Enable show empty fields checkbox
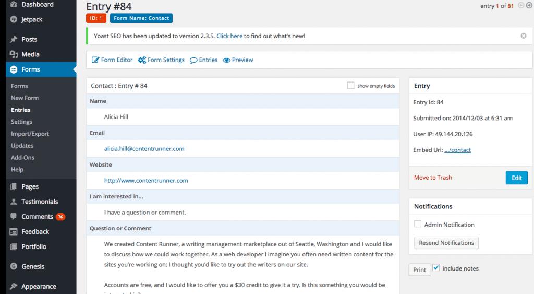Screen dimensions: 534x294 pyautogui.click(x=350, y=85)
